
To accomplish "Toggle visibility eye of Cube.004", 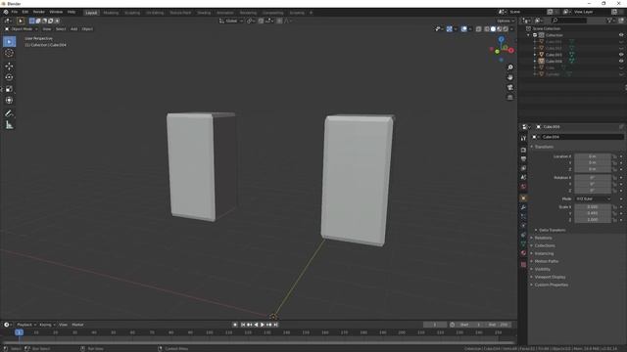I will coord(621,61).
